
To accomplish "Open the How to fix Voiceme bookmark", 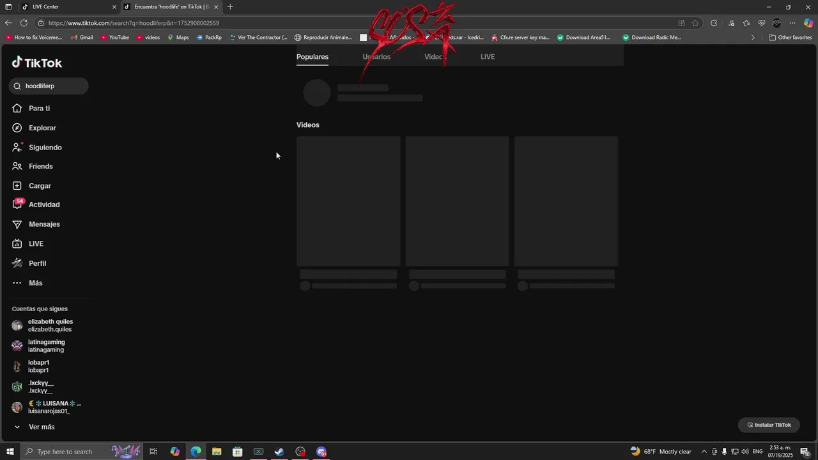I will pyautogui.click(x=34, y=38).
